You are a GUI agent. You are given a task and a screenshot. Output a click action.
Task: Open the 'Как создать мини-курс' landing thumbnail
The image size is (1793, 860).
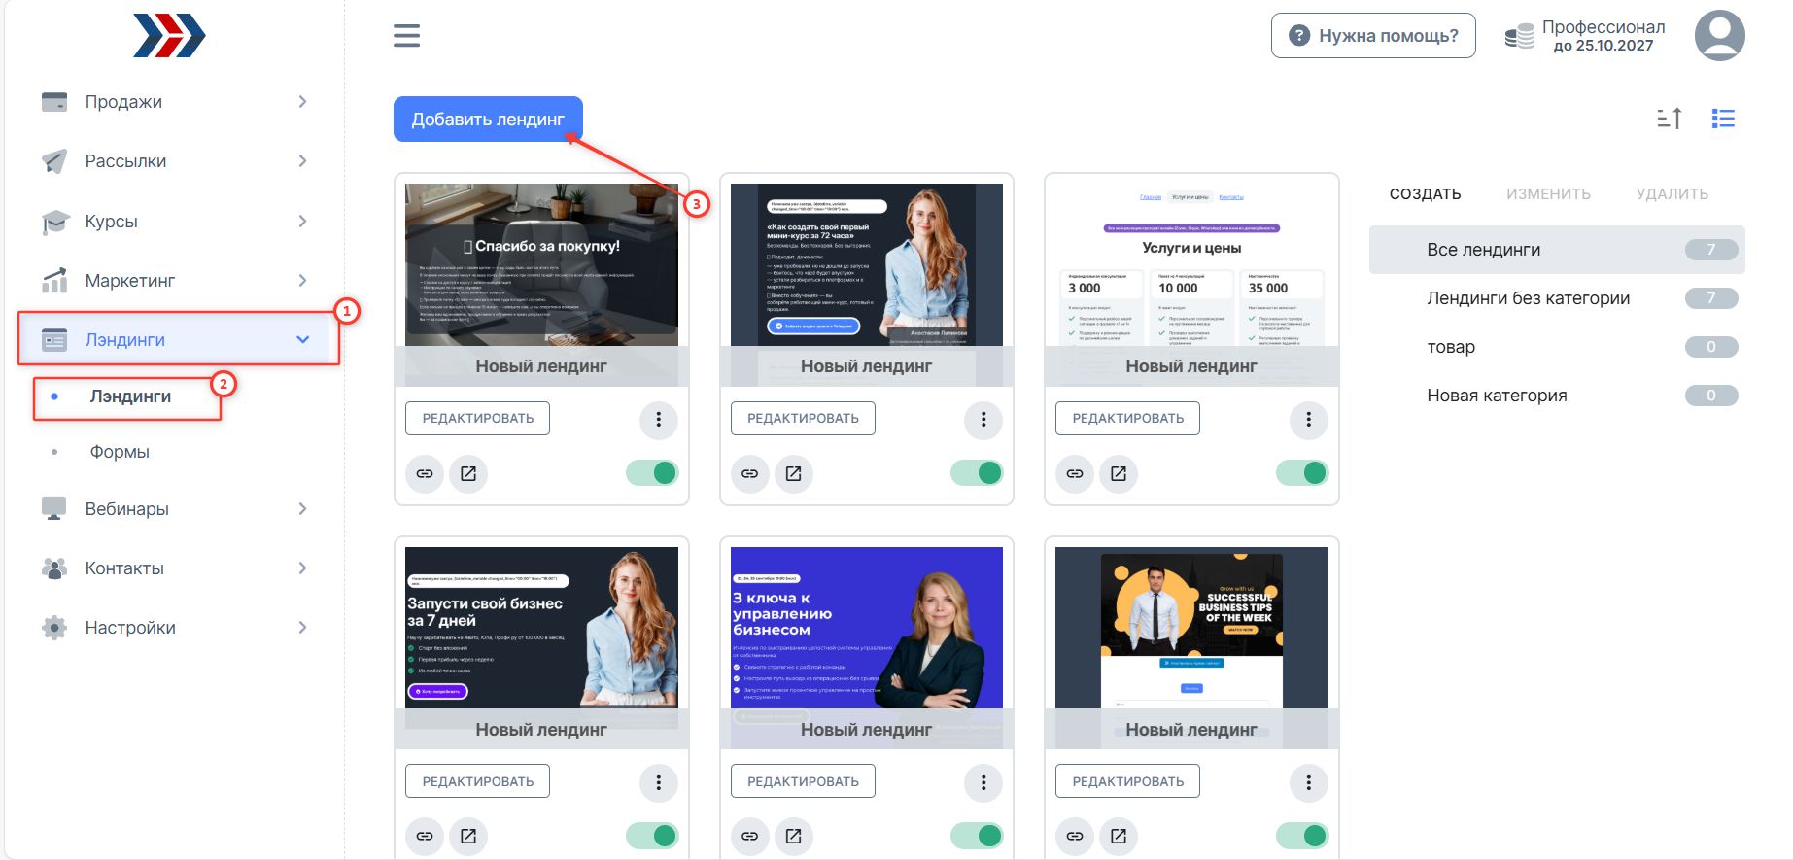(866, 264)
